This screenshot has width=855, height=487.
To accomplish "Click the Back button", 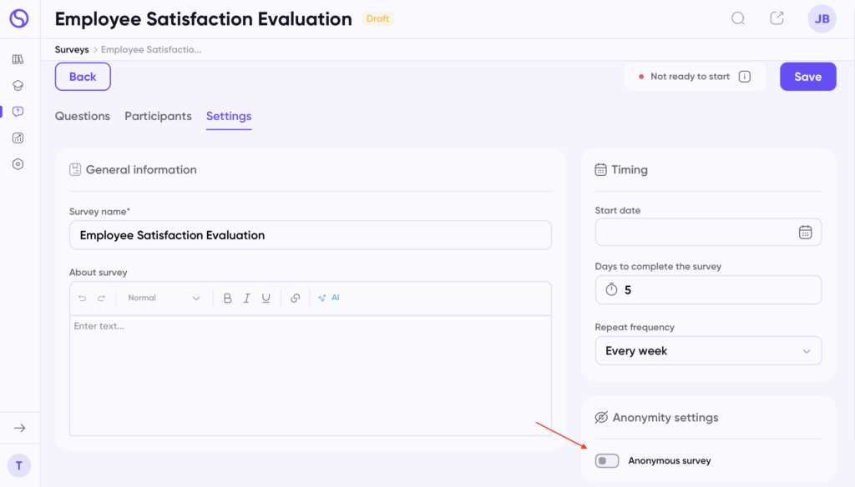I will [x=83, y=77].
